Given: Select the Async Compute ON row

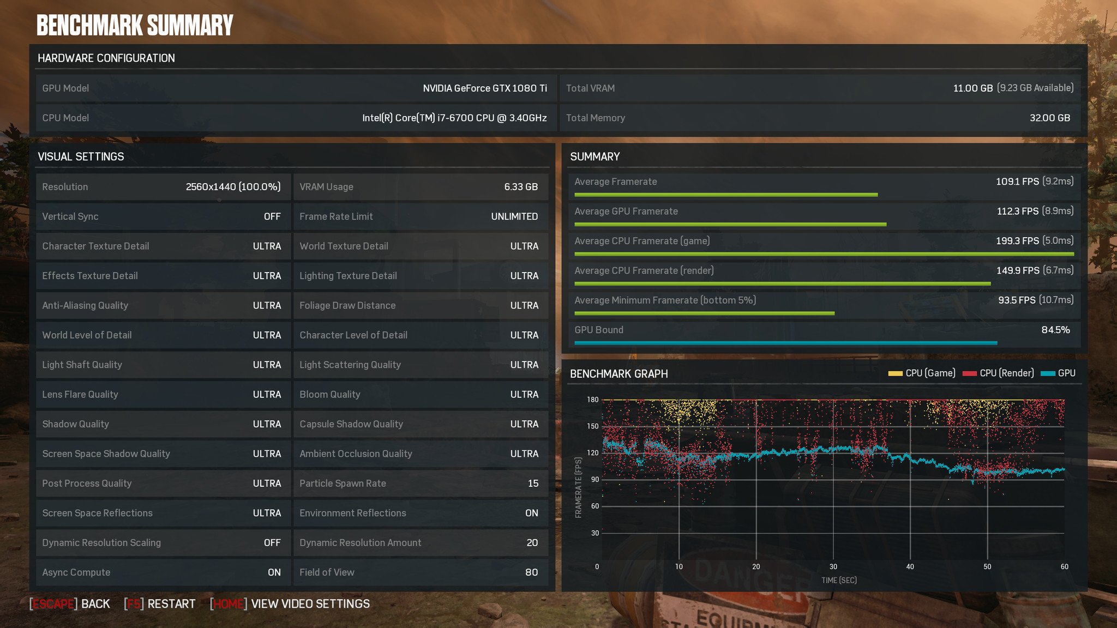Looking at the screenshot, I should 161,572.
